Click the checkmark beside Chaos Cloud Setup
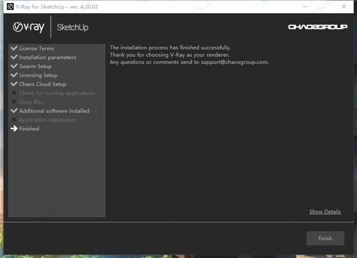 tap(14, 84)
